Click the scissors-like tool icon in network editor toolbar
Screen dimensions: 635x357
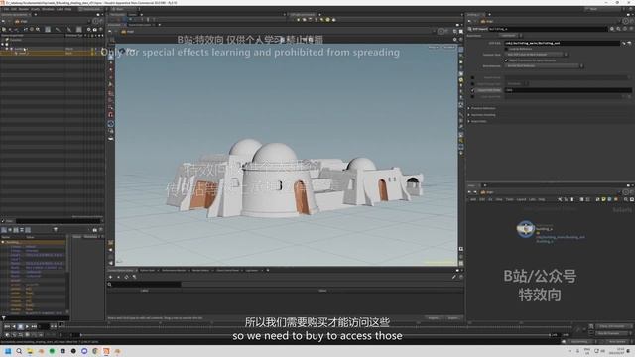pyautogui.click(x=560, y=199)
